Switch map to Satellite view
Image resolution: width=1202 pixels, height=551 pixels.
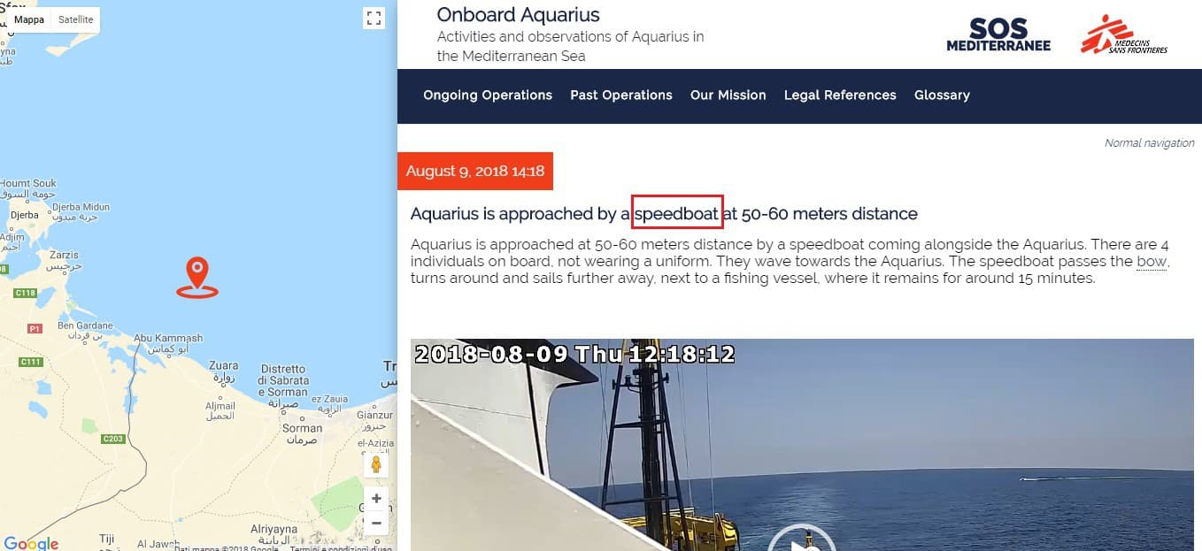76,19
